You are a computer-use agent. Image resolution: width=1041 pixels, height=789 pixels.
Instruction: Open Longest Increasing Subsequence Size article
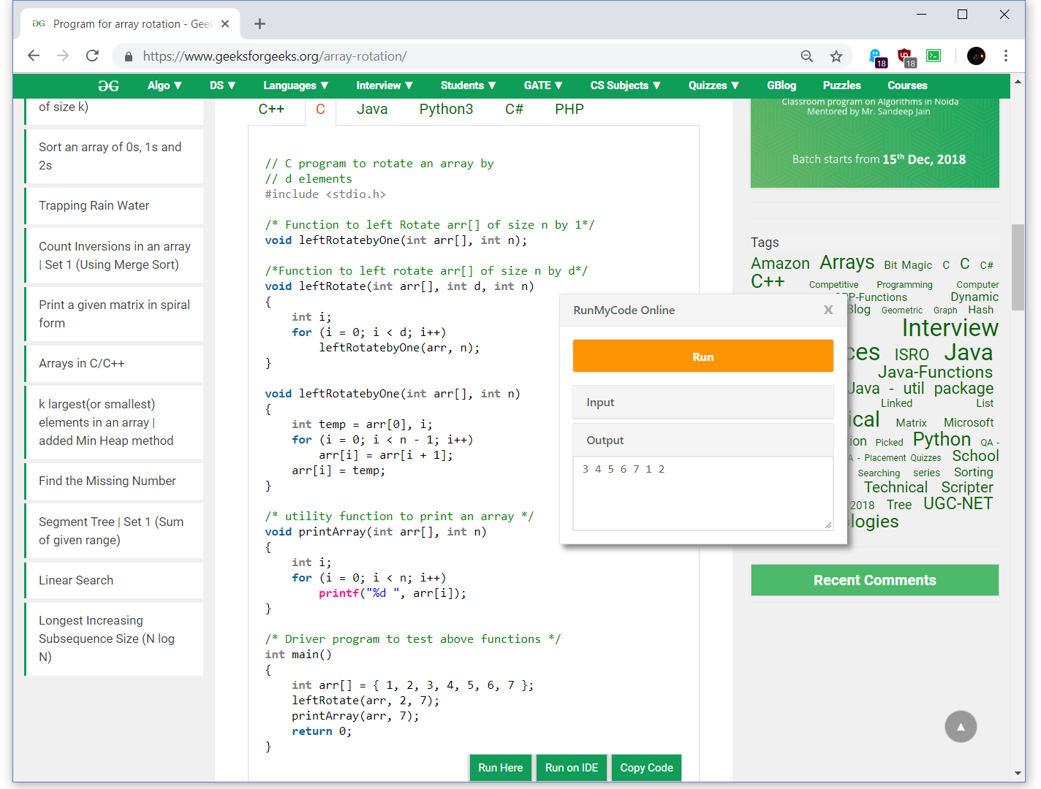pyautogui.click(x=115, y=639)
